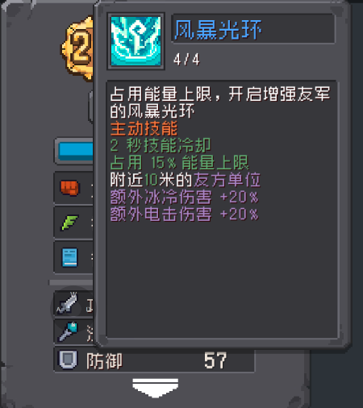
Task: Click the 2 秒技能冷却 line
Action: [x=161, y=145]
